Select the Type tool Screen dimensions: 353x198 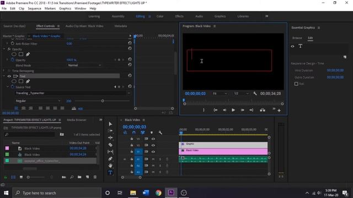110,173
